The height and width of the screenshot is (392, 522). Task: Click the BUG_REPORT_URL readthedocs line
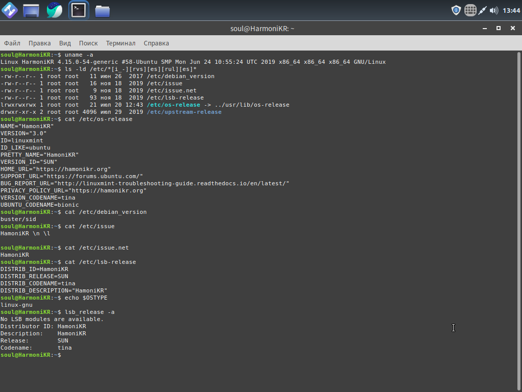click(145, 184)
